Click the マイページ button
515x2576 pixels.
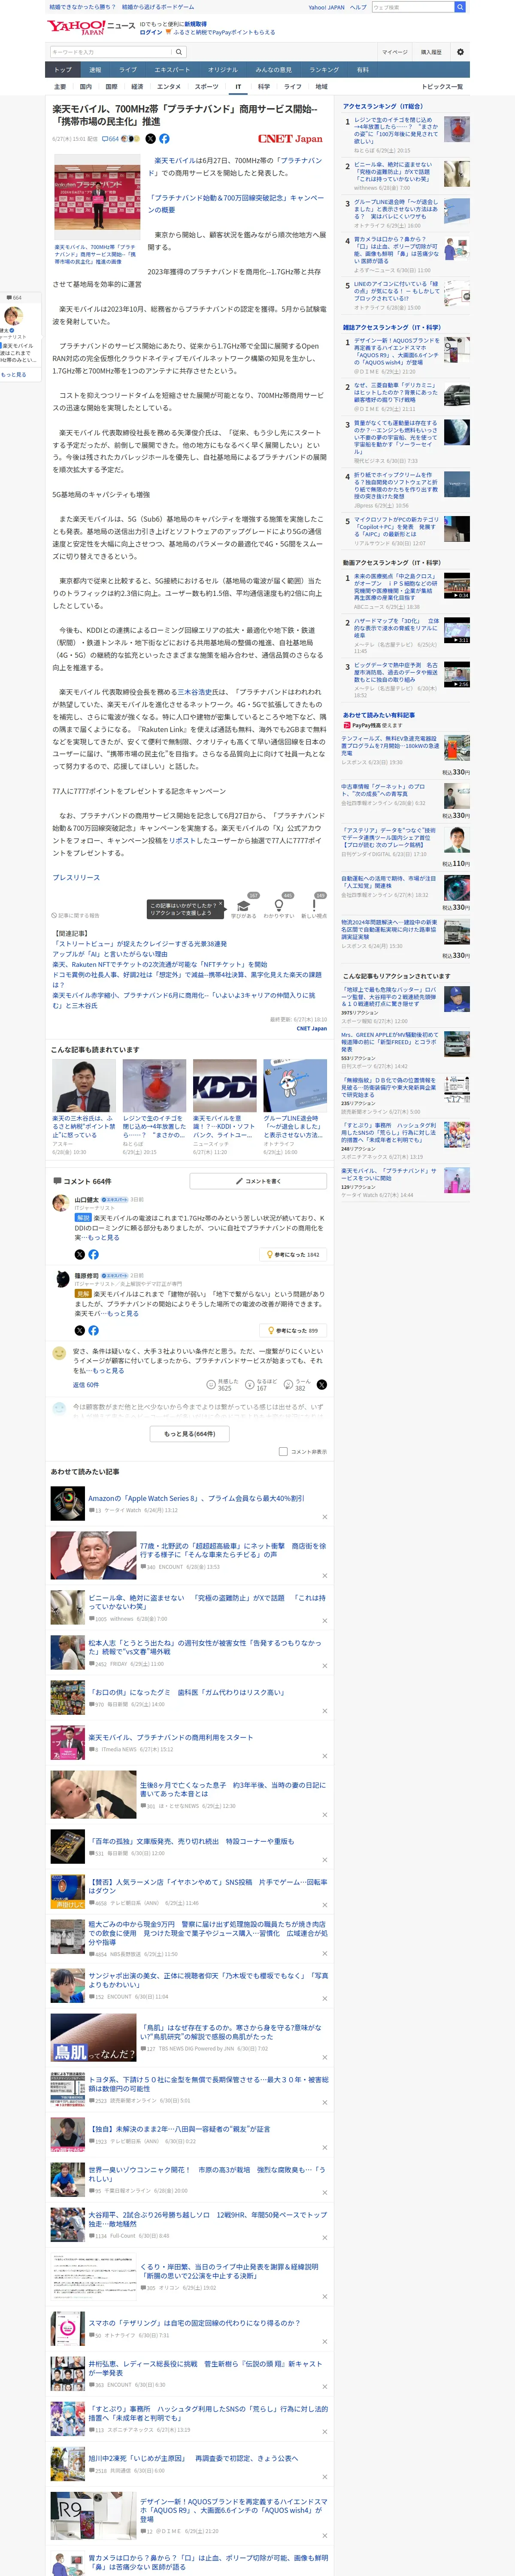394,52
